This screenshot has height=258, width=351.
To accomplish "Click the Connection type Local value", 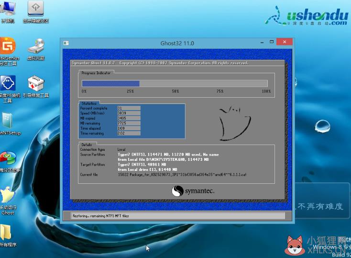I will point(121,149).
